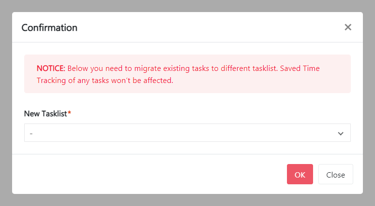Screen dimensions: 375x206
Task: Click the chevron arrow in the tasklist selector
Action: (x=341, y=133)
